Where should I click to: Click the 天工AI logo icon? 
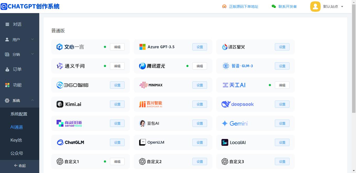pyautogui.click(x=225, y=85)
